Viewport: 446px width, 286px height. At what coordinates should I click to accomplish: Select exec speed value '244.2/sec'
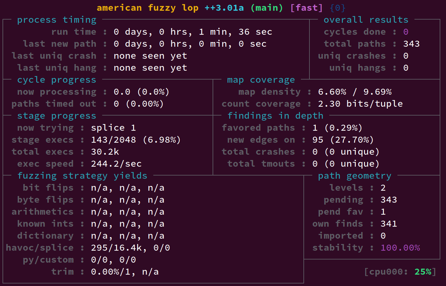click(116, 164)
